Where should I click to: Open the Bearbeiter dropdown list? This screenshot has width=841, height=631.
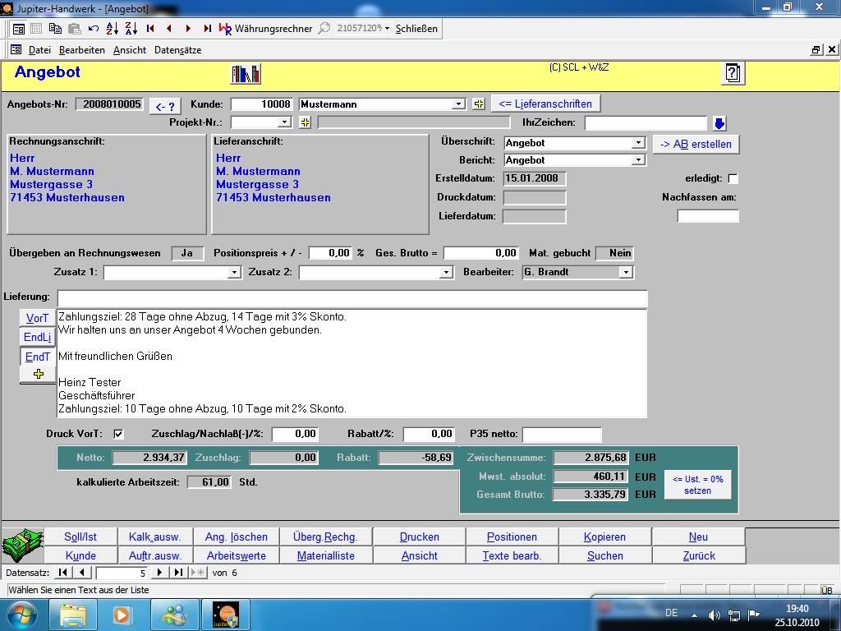coord(626,272)
